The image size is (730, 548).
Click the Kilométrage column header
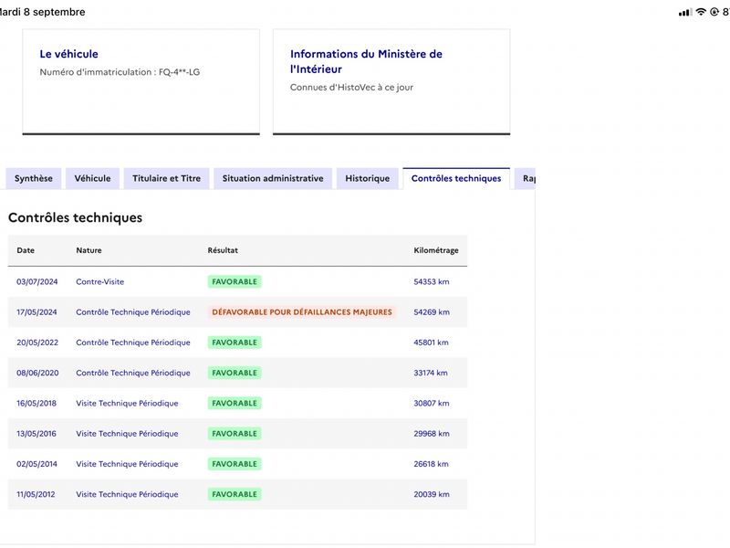436,250
